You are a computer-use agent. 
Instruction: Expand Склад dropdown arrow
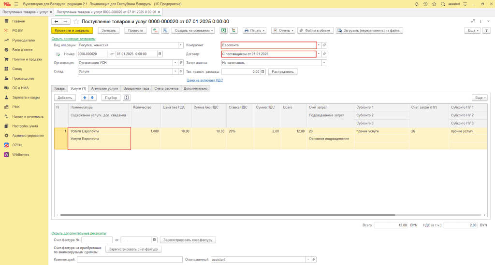tap(175, 71)
